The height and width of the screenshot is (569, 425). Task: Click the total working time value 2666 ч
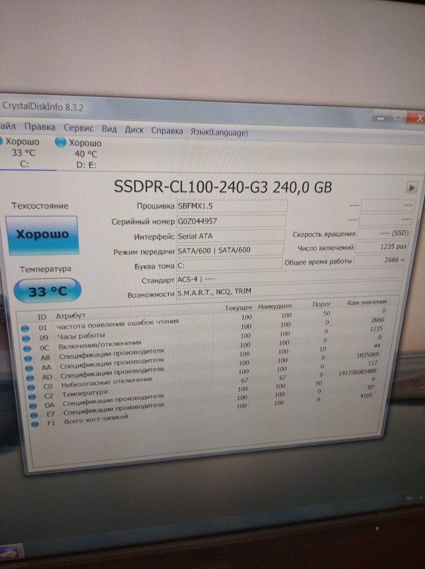(380, 260)
